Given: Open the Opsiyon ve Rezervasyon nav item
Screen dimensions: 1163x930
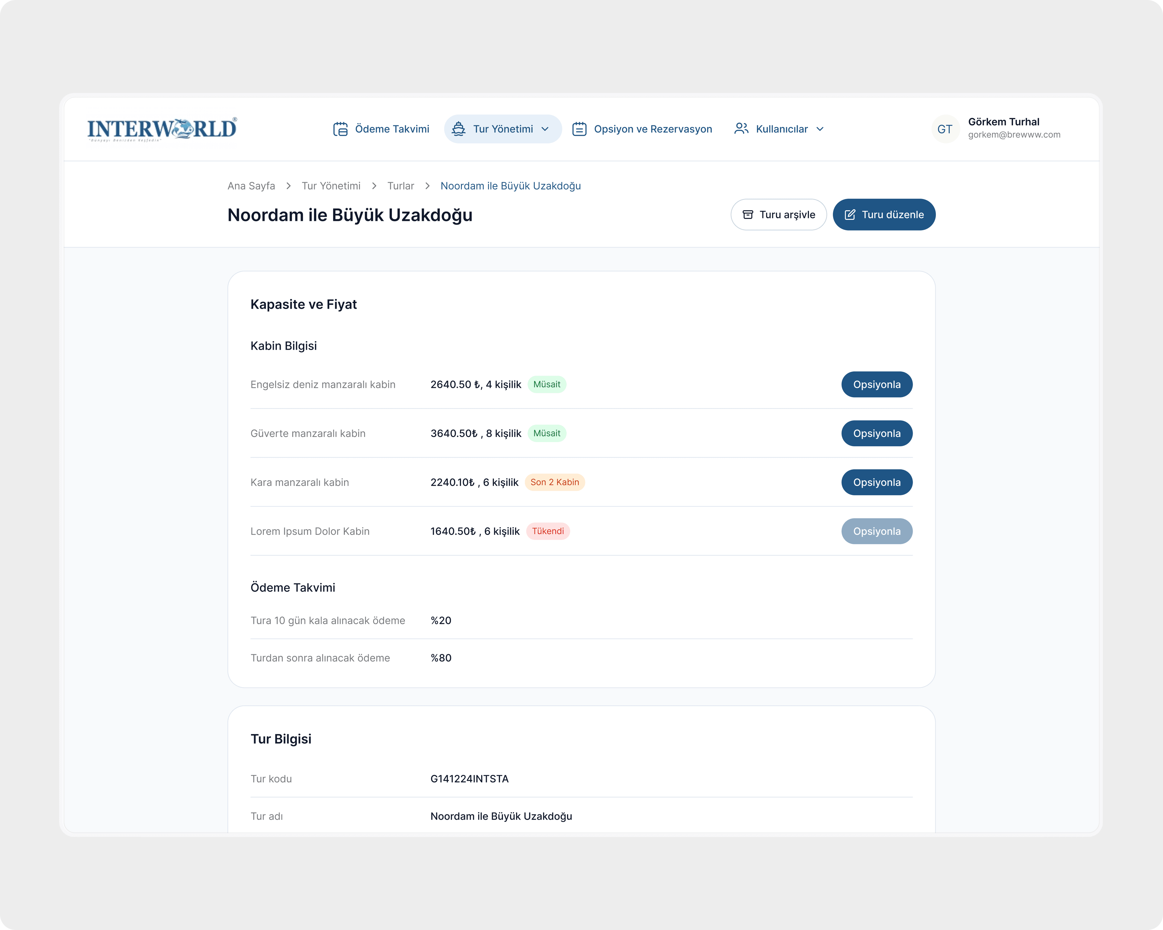Looking at the screenshot, I should (x=642, y=129).
